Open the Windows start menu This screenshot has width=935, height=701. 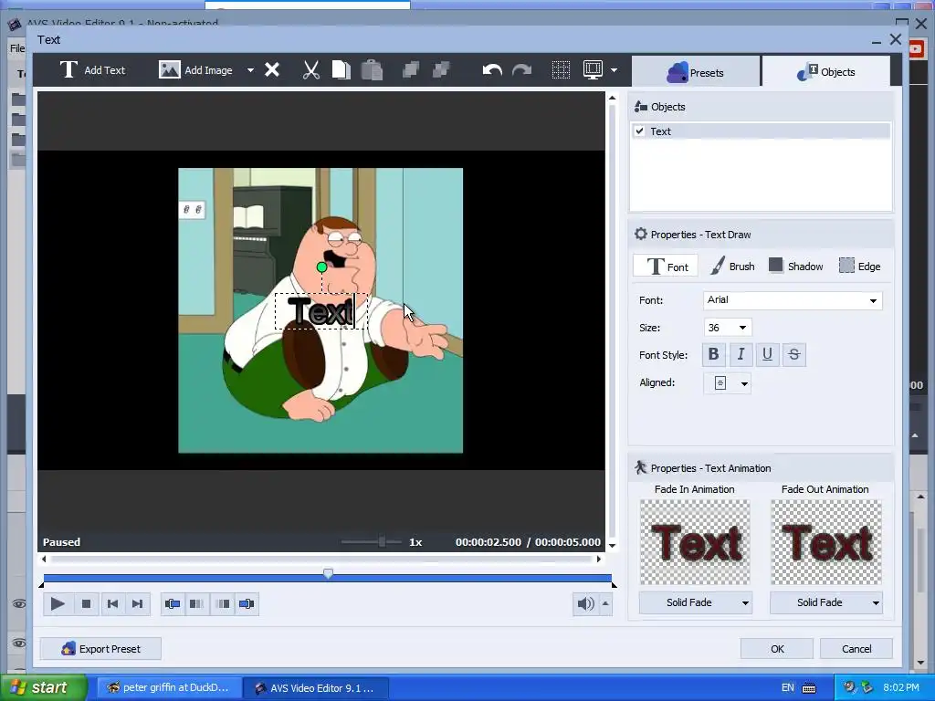[x=43, y=687]
